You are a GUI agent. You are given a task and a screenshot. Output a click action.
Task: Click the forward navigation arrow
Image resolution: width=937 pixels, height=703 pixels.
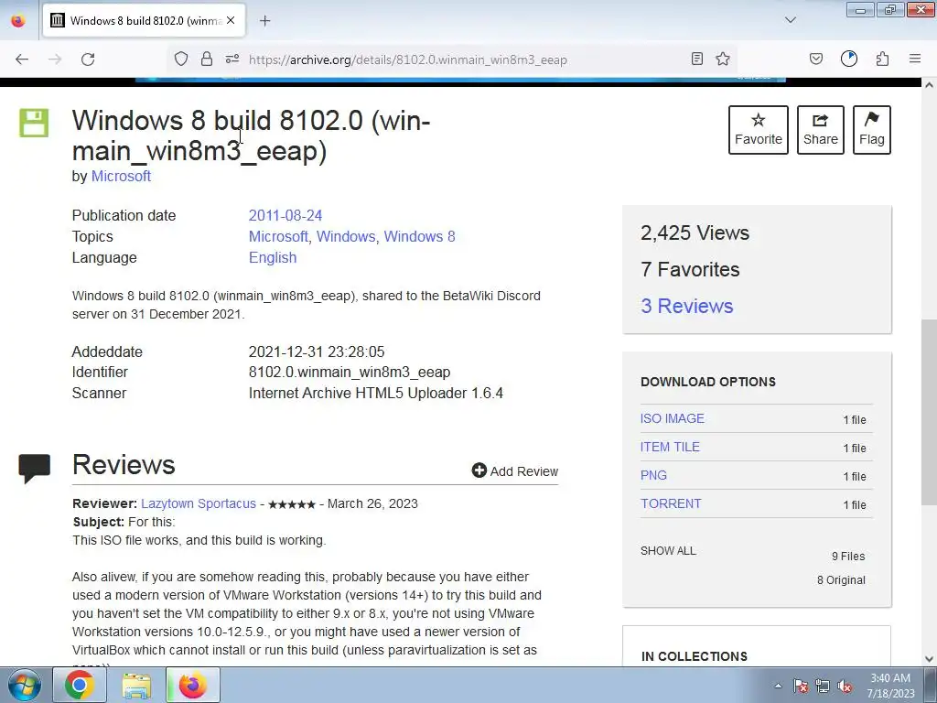[x=55, y=59]
